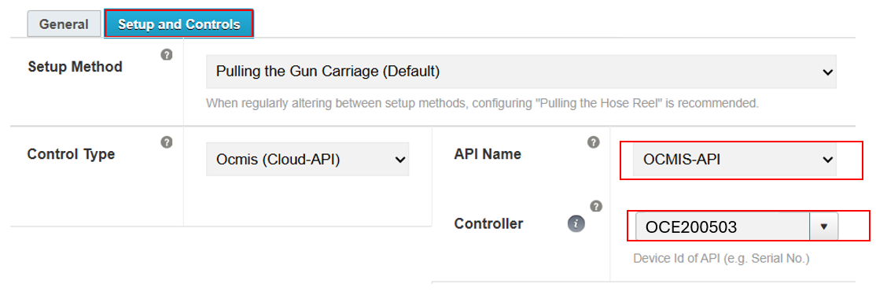Click the chevron on the Setup Method select
Image resolution: width=876 pixels, height=291 pixels.
[x=826, y=72]
